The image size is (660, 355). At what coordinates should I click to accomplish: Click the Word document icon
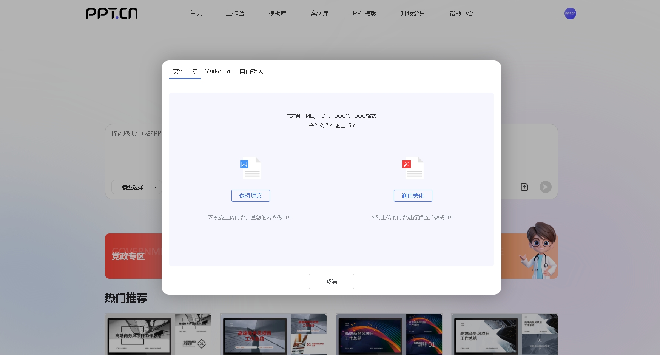point(251,168)
